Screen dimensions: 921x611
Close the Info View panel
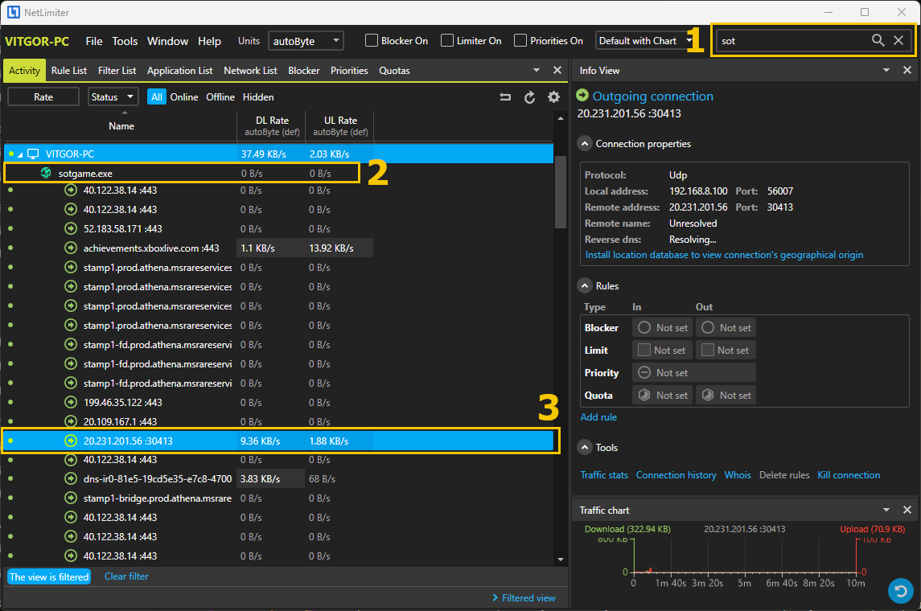click(x=907, y=71)
